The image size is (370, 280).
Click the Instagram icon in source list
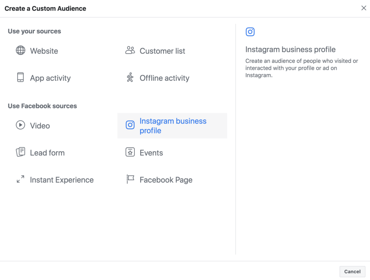[130, 125]
